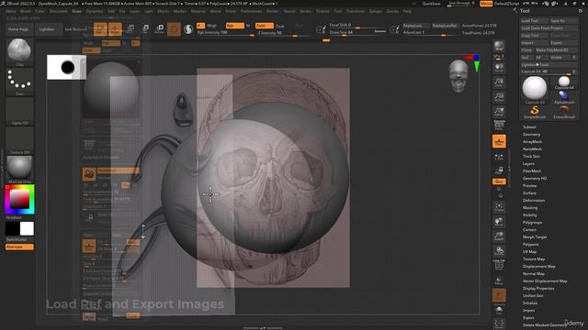Click the Frame icon on right shelf
The width and height of the screenshot is (588, 330).
pyautogui.click(x=499, y=207)
